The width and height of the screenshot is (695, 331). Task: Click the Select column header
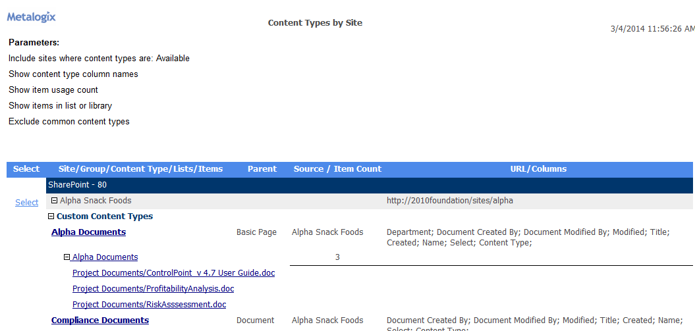(x=26, y=169)
